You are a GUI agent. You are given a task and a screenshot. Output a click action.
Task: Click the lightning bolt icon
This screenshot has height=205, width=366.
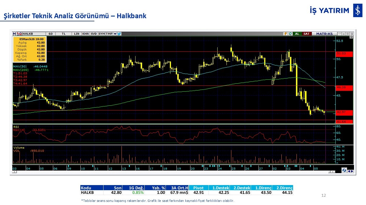pos(285,34)
